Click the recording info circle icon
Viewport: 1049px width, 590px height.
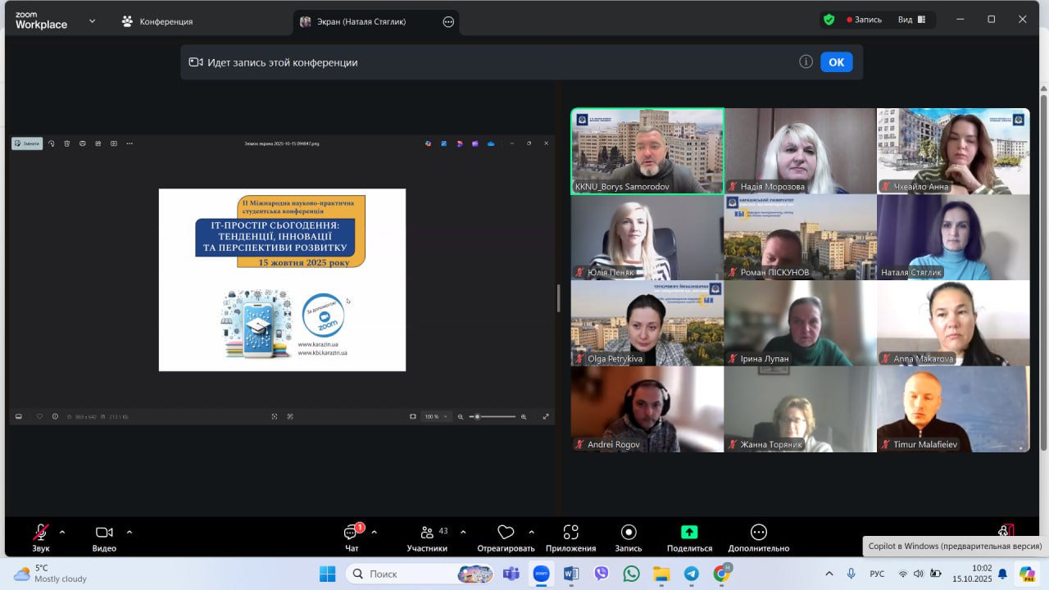806,62
